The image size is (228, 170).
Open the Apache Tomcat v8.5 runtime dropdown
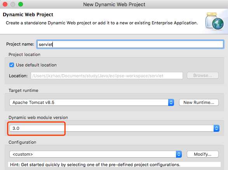(92, 102)
